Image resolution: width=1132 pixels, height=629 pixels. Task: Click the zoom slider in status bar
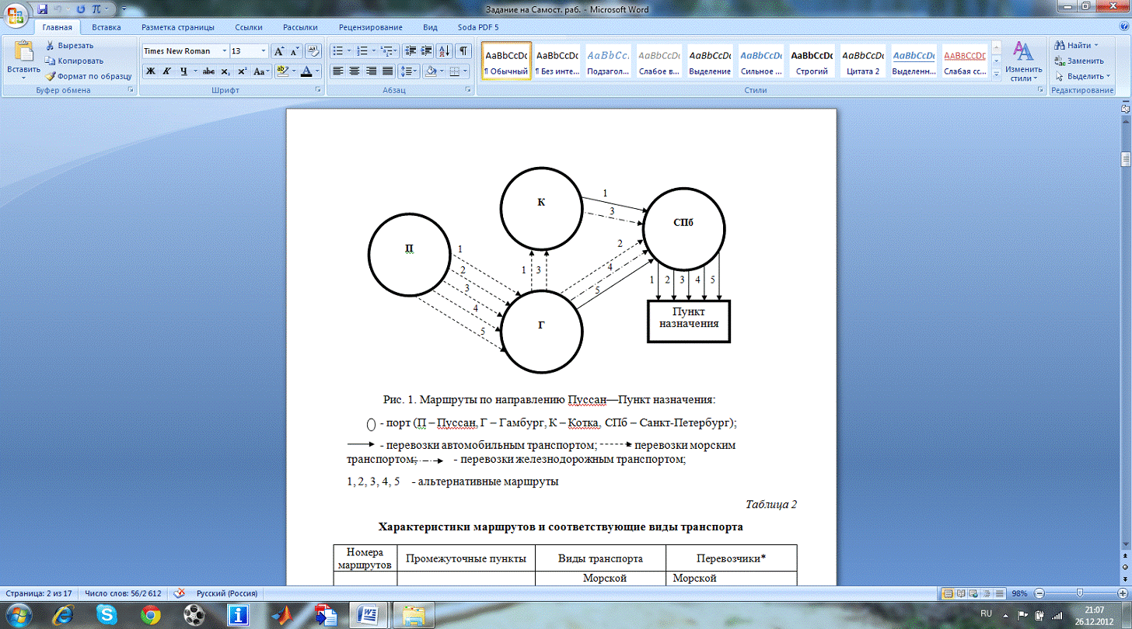(x=1078, y=593)
